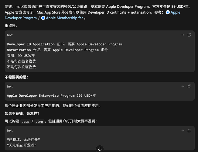Toggle wrap icon on "已损坏" code block

[x=183, y=130]
